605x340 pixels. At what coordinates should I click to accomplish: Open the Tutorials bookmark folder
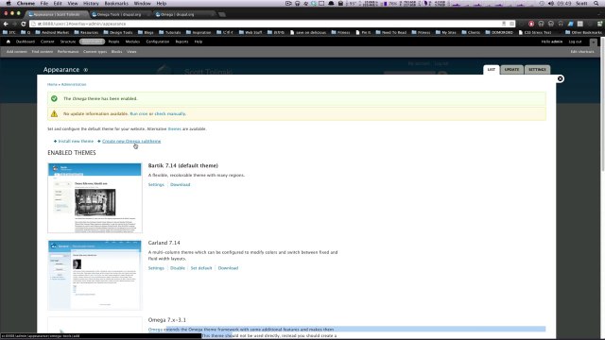click(170, 32)
